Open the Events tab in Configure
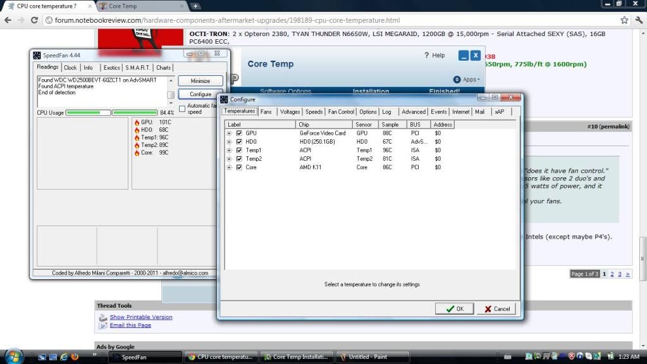 tap(439, 112)
